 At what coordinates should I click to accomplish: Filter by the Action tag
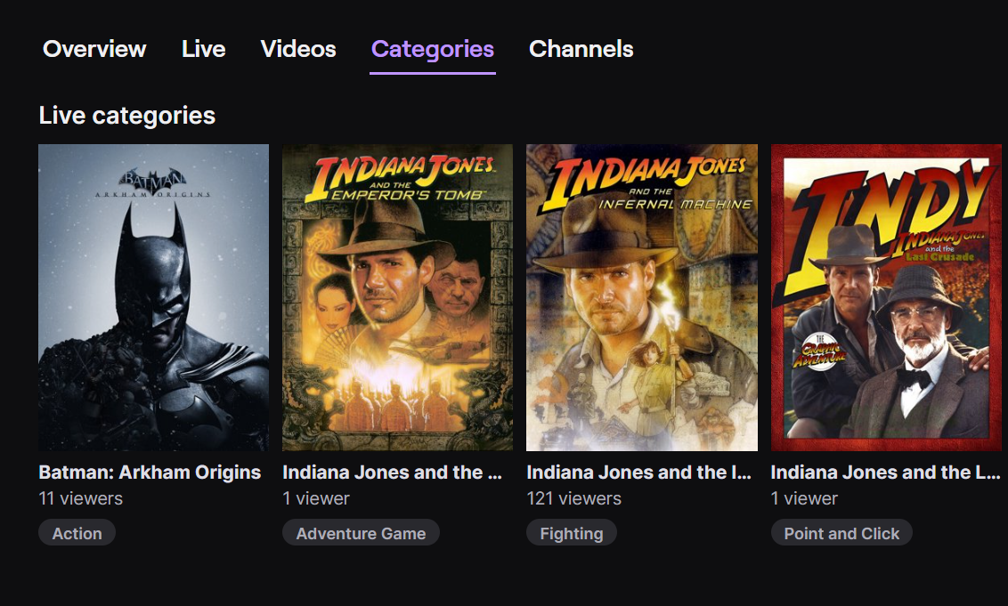click(x=77, y=533)
